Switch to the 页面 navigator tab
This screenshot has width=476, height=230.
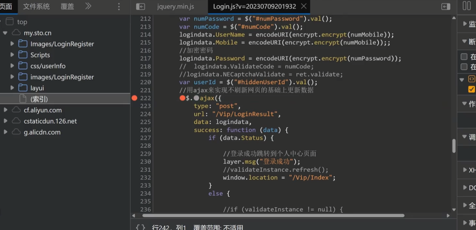pyautogui.click(x=6, y=6)
